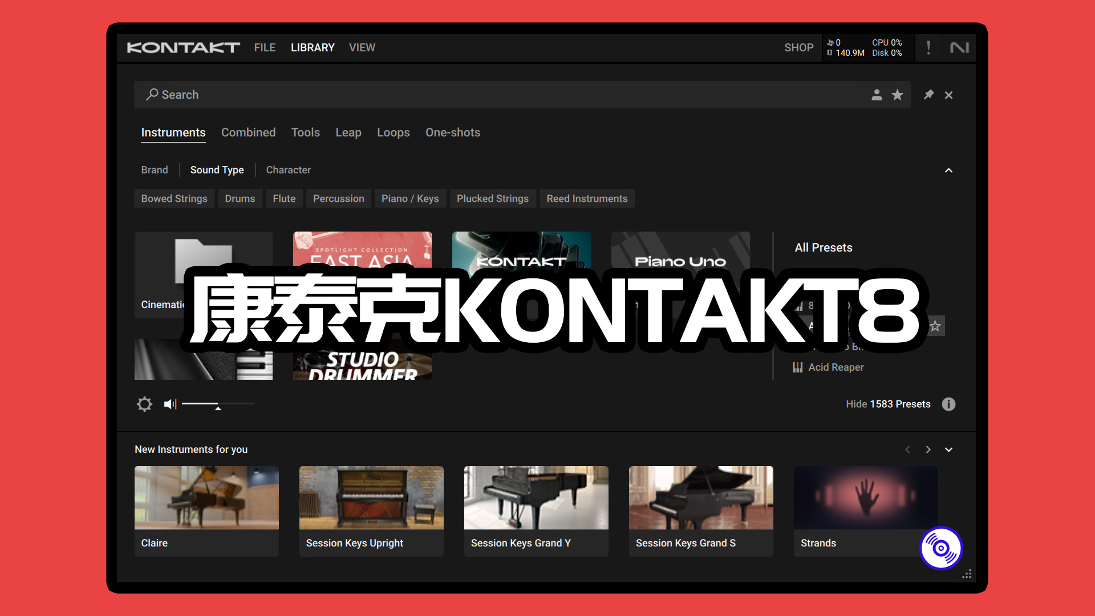Toggle the Percussion tag
Image resolution: width=1095 pixels, height=616 pixels.
(x=338, y=198)
